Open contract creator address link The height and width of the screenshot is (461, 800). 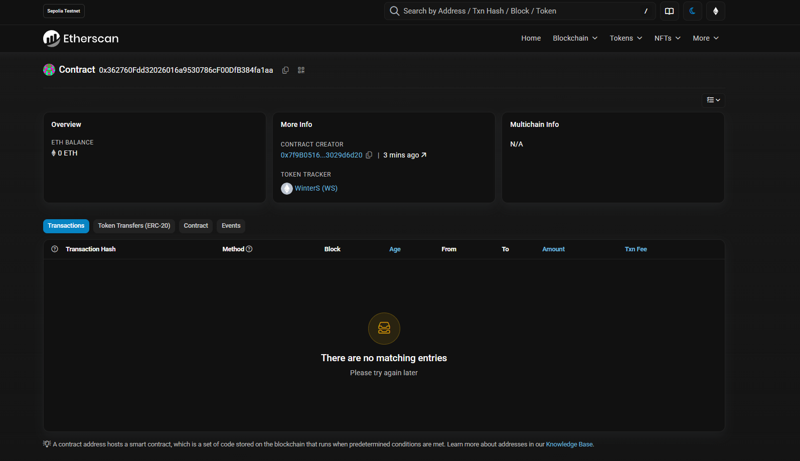coord(322,156)
